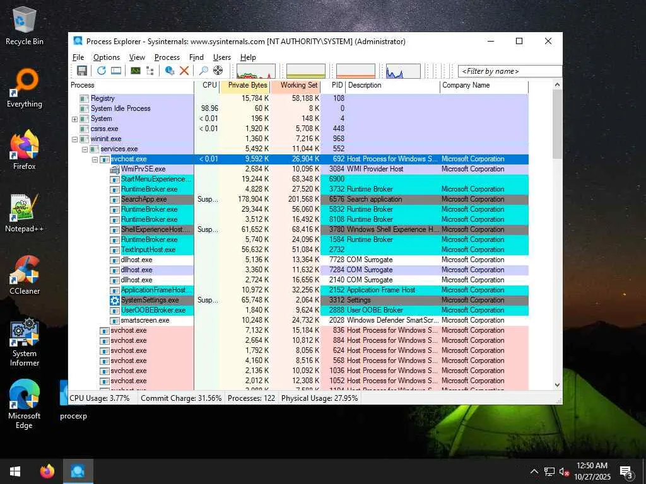Open the Everything desktop shortcut

(x=25, y=88)
